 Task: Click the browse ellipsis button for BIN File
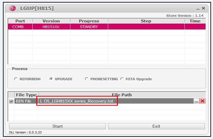196,101
